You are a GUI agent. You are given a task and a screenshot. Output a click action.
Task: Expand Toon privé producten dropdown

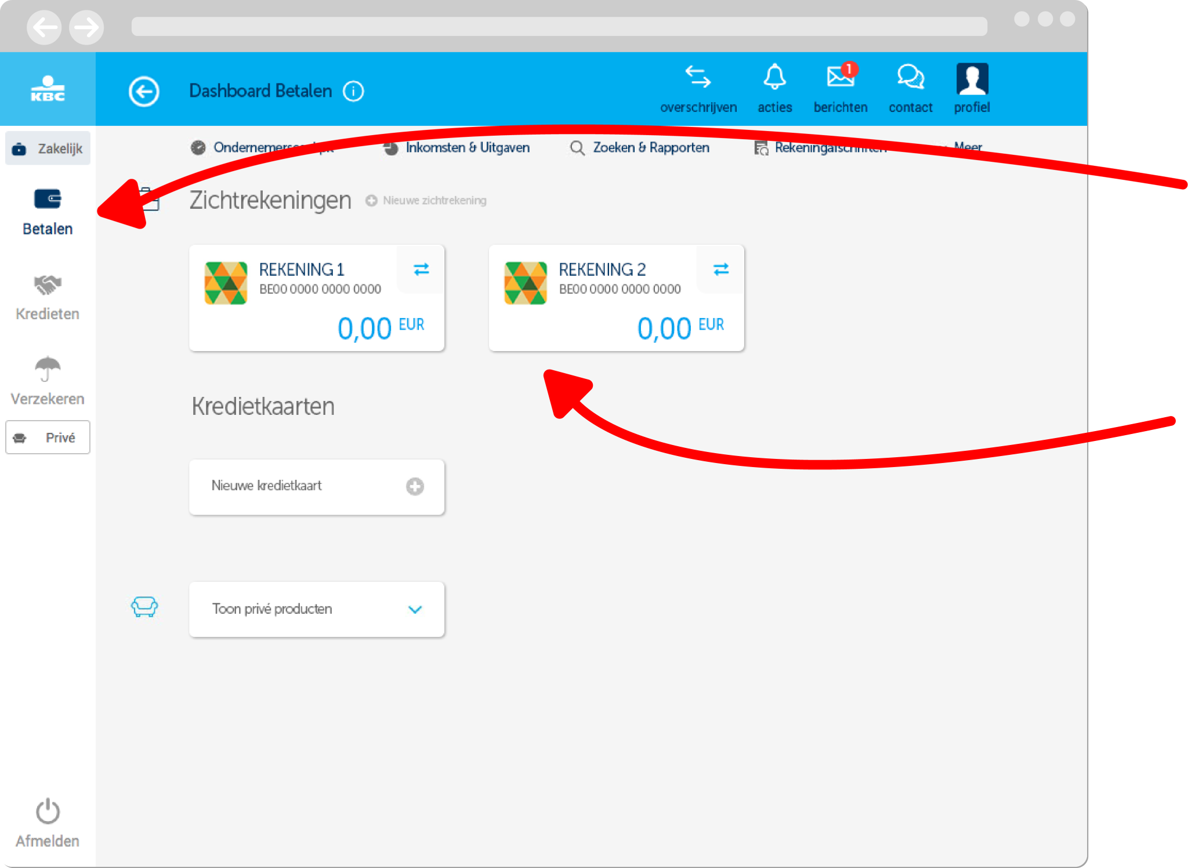[x=317, y=609]
